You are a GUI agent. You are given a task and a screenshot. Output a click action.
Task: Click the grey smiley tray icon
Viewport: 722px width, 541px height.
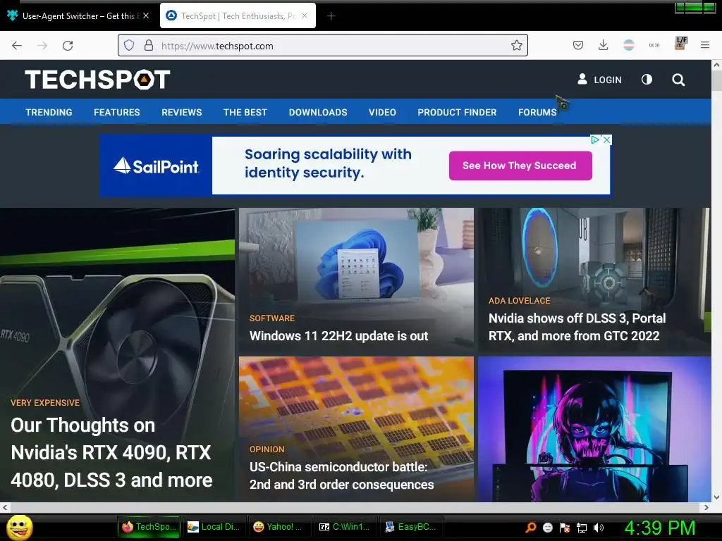click(547, 528)
